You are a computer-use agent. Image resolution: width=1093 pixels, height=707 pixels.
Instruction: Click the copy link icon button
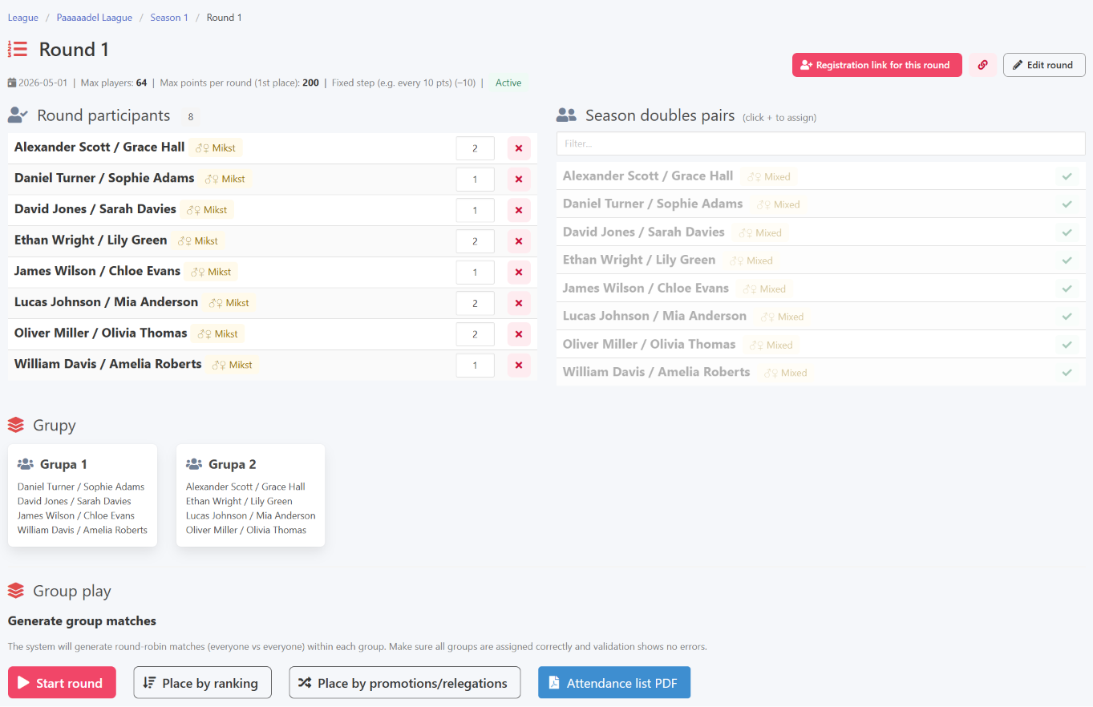982,65
